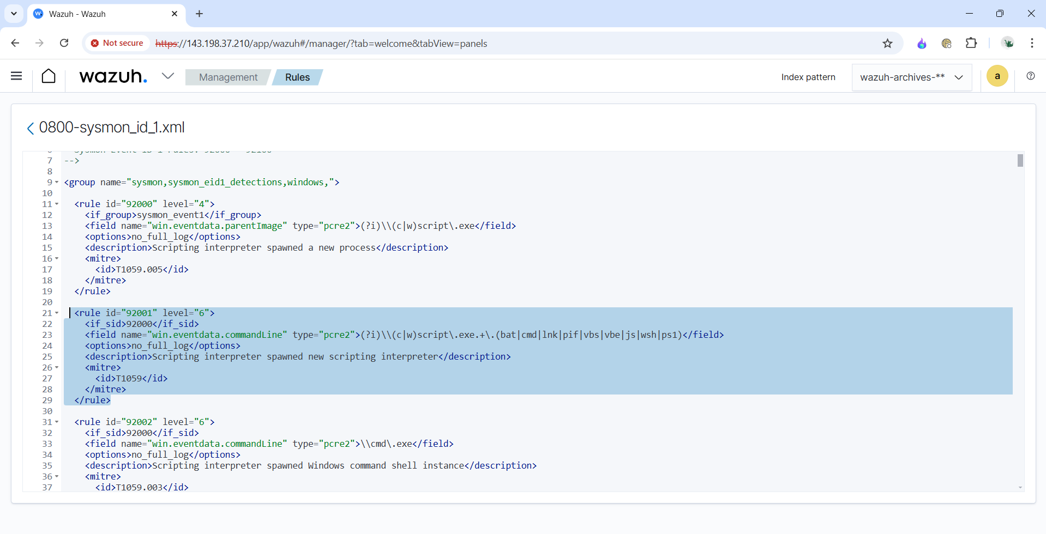Collapse rule 92000 fold arrow at line 11
This screenshot has width=1046, height=534.
click(x=57, y=204)
